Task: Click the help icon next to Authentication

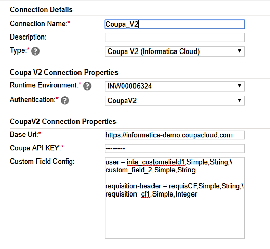Action: coord(65,101)
